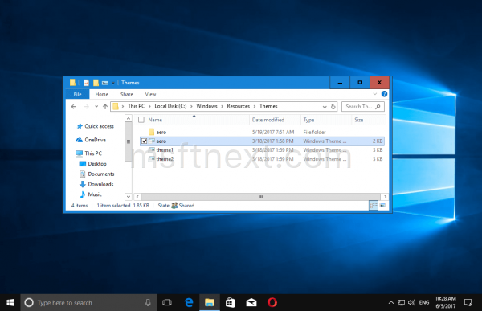Go forward with the forward arrow

[x=87, y=106]
